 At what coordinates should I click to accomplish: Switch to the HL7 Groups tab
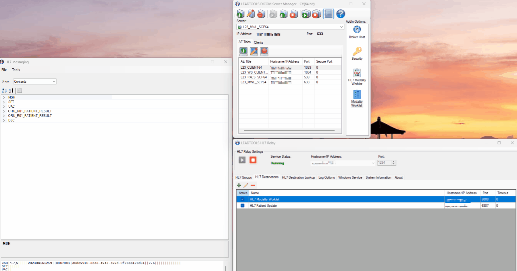pyautogui.click(x=243, y=177)
